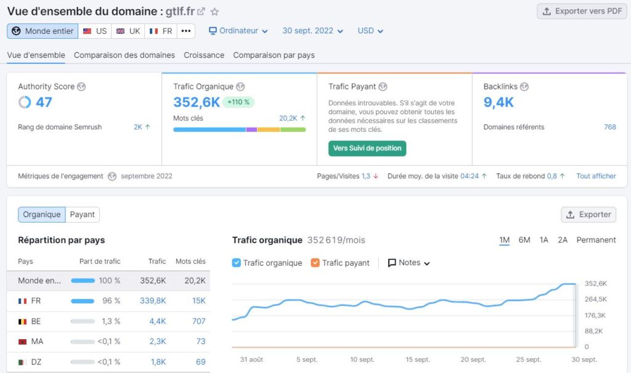631x373 pixels.
Task: Open the 339,8K traffic link for FR
Action: click(x=153, y=301)
